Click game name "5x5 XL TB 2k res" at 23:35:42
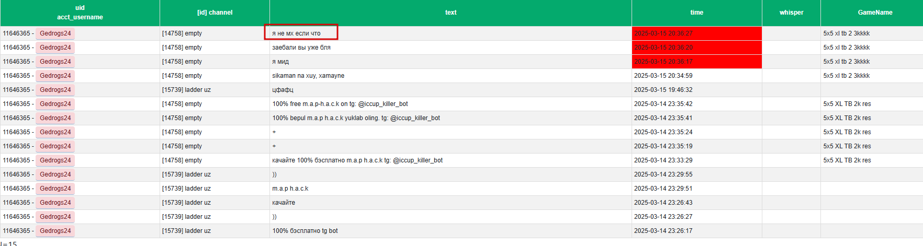The height and width of the screenshot is (246, 923). (847, 104)
